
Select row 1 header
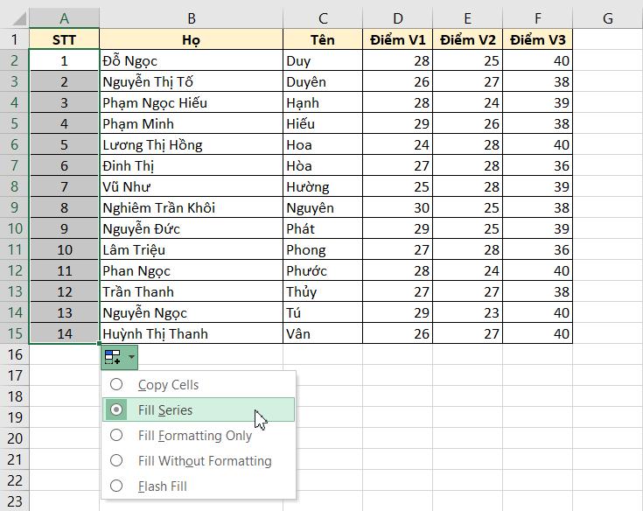click(x=14, y=39)
